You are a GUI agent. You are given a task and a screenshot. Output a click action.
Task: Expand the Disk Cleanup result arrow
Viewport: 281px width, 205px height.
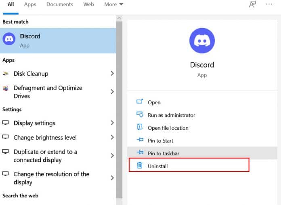[112, 74]
